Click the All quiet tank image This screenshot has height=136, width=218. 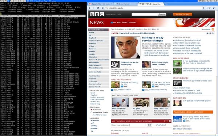[141, 102]
